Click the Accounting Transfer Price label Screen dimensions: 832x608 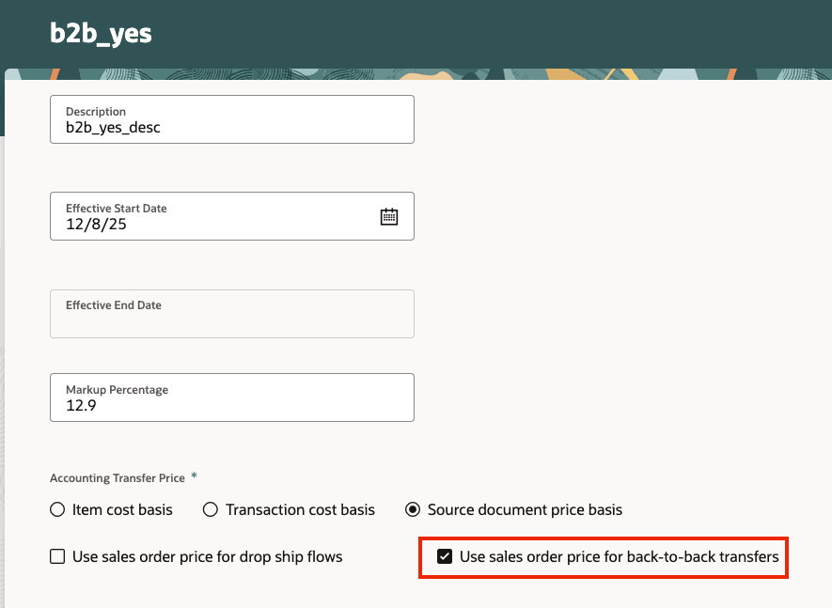tap(115, 477)
